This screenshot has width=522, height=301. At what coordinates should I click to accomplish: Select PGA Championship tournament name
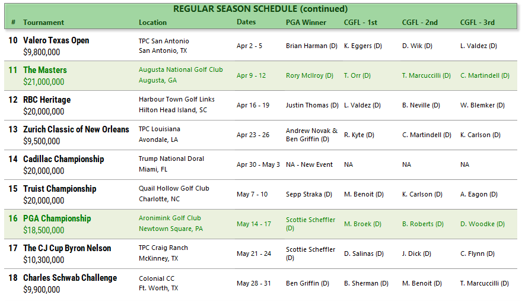tap(57, 218)
